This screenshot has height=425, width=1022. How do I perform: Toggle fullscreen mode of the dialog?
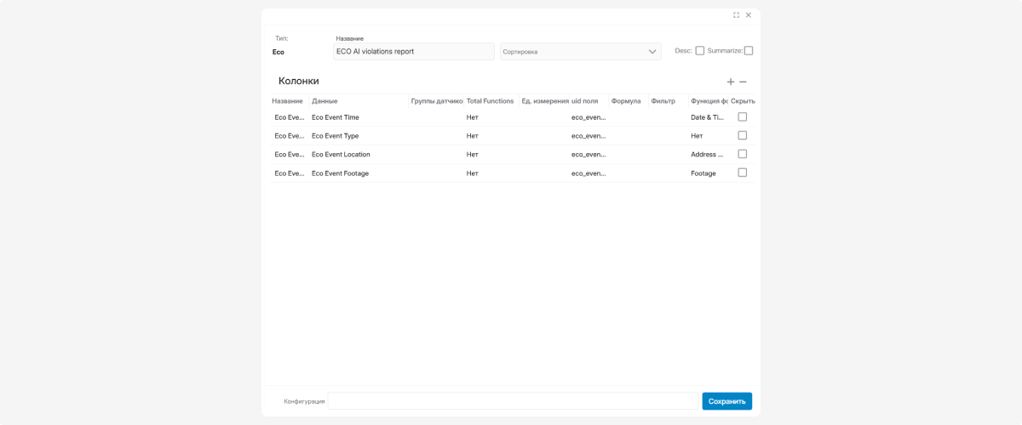pos(736,15)
